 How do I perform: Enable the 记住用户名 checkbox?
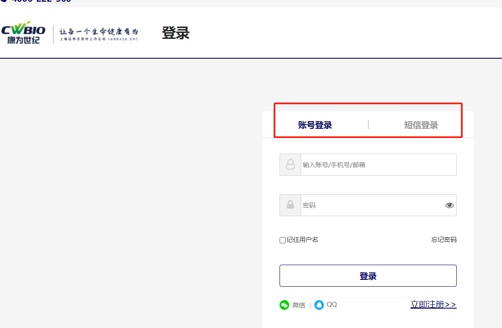tap(283, 240)
